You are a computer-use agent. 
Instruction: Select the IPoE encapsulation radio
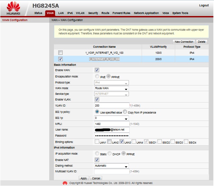[x=97, y=76]
